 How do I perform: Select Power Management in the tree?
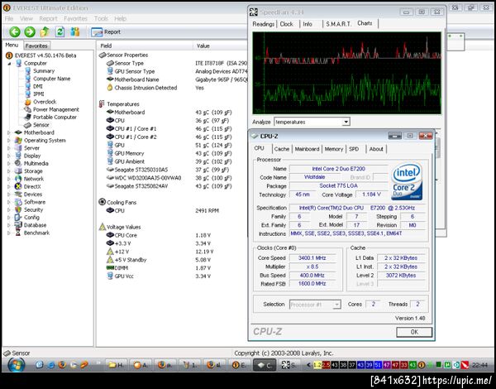point(56,109)
